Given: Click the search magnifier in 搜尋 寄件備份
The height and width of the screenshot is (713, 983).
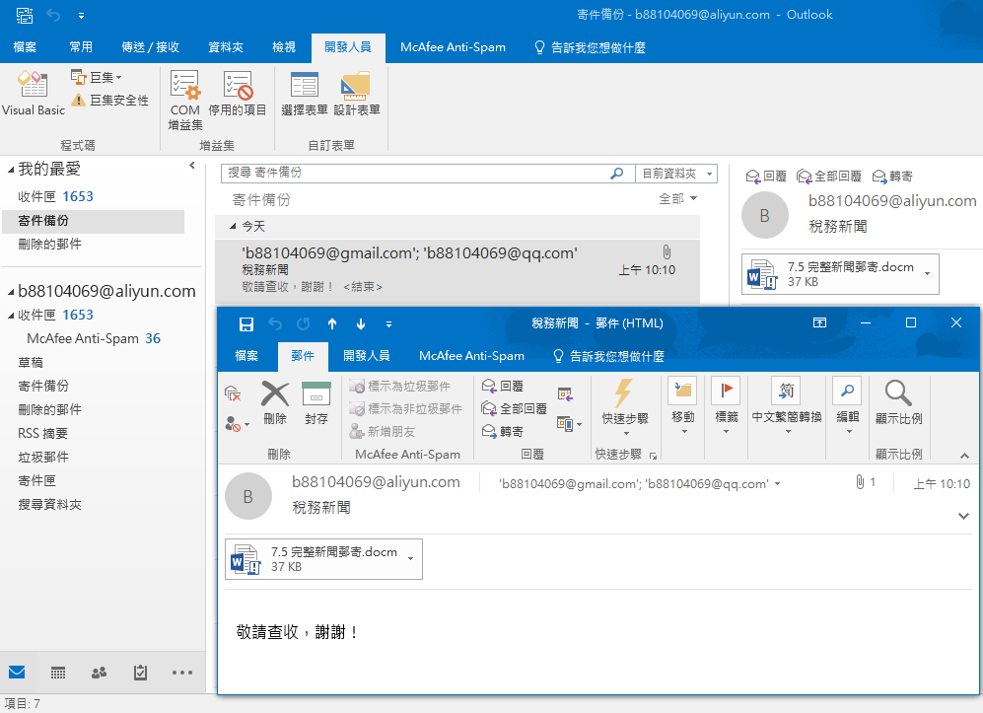Looking at the screenshot, I should click(617, 174).
